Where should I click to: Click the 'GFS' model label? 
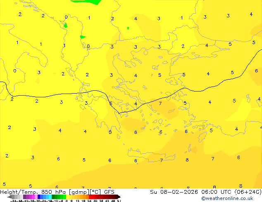109,192
